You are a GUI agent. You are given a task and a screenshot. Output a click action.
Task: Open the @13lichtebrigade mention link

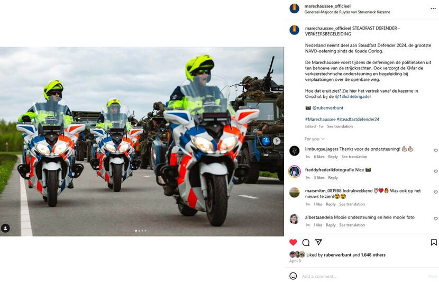[353, 97]
